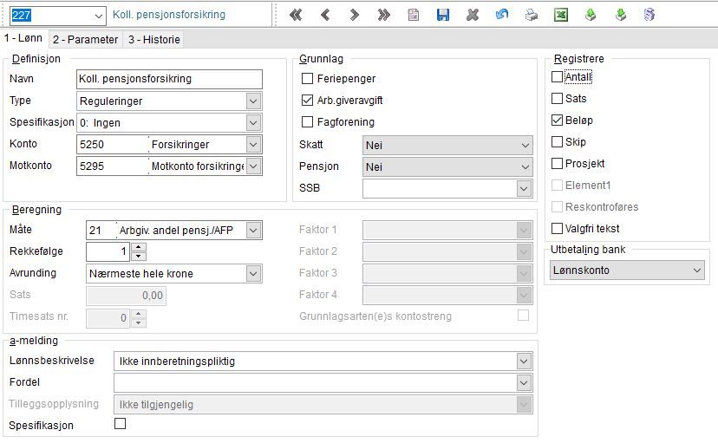718x443 pixels.
Task: Delete record with the X icon
Action: [472, 15]
